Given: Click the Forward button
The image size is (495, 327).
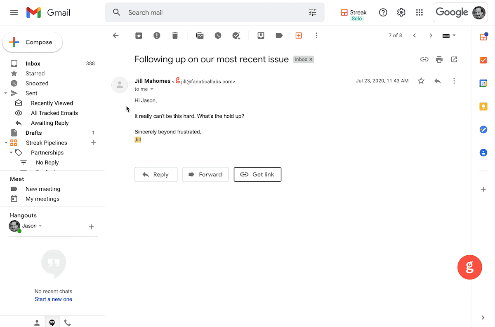Looking at the screenshot, I should coord(205,175).
